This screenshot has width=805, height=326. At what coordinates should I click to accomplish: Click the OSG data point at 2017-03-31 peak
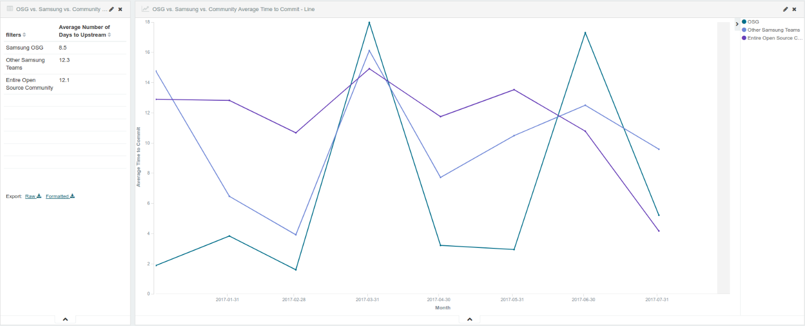coord(370,22)
